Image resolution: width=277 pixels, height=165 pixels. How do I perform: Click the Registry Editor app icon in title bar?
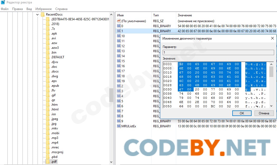pos(3,2)
